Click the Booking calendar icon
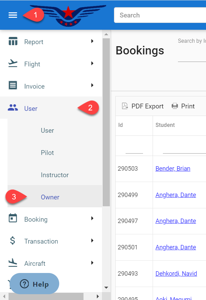Screen dimensions: 206x300 [13, 219]
